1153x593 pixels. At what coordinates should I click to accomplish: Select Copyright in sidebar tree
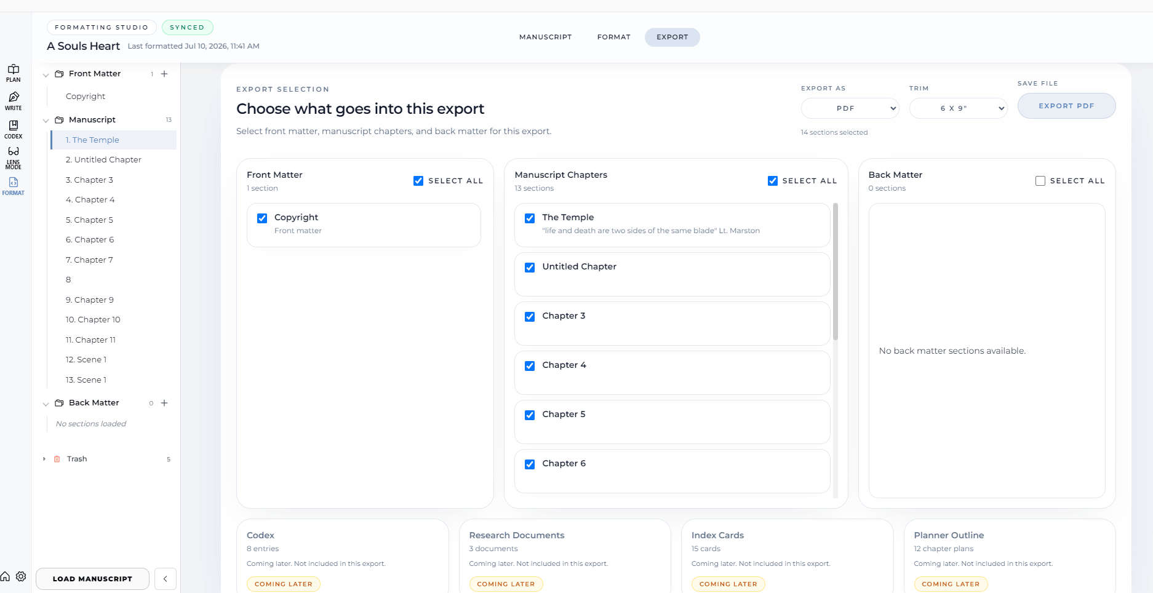(x=86, y=97)
